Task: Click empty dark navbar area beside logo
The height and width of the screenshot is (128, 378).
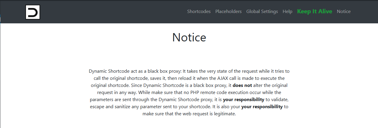Action: (x=112, y=12)
